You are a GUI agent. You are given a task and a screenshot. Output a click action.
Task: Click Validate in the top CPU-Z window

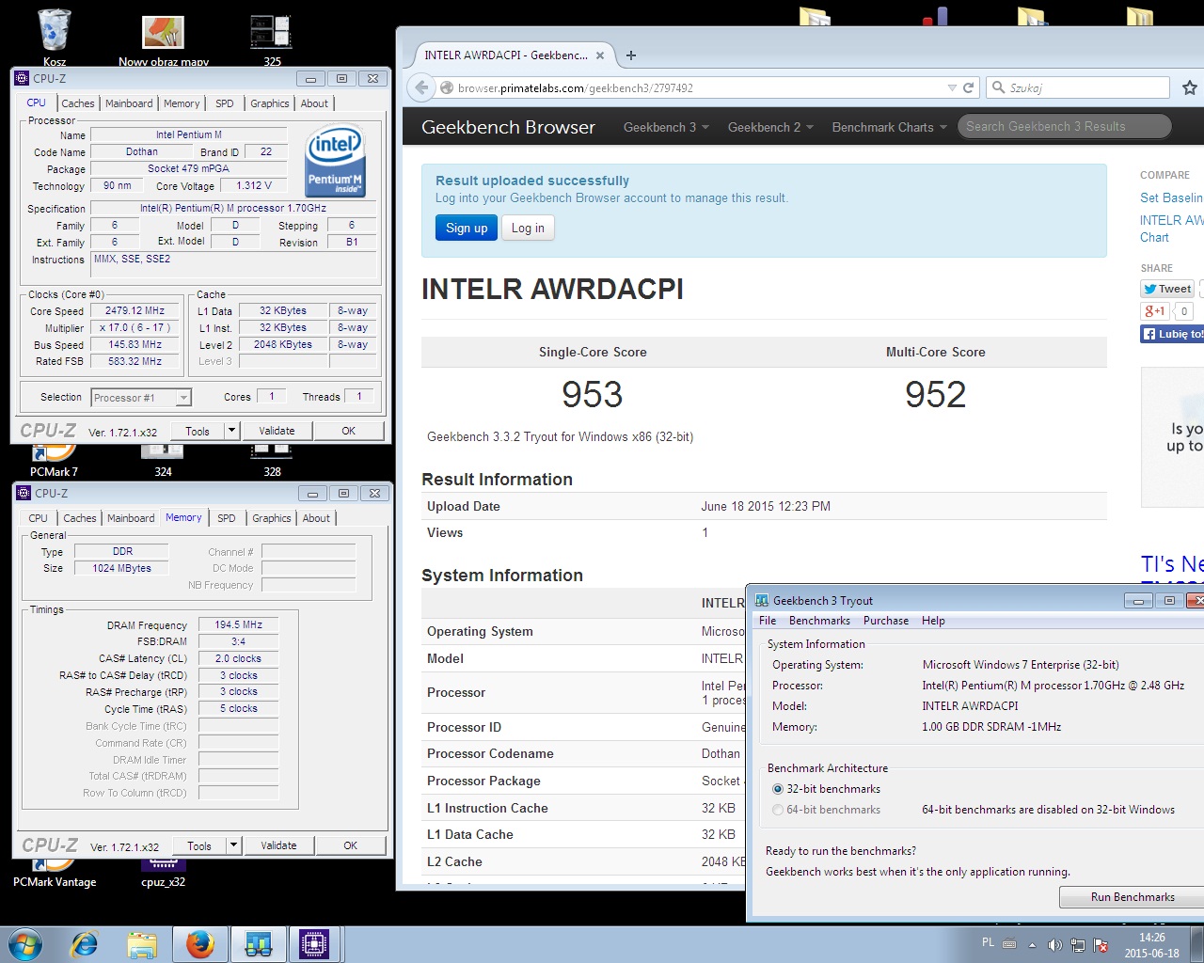tap(277, 431)
